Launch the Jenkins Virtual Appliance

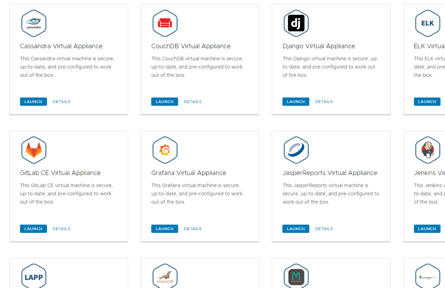coord(427,229)
